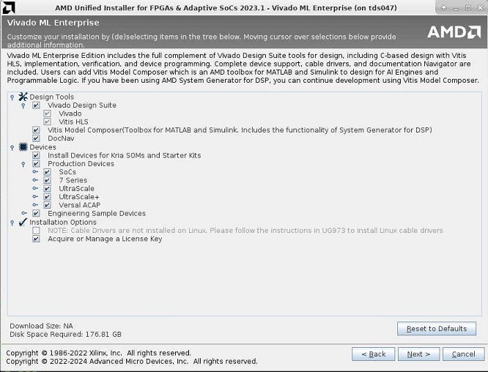Click the Design Tools wrench icon
The height and width of the screenshot is (372, 488).
[x=23, y=97]
